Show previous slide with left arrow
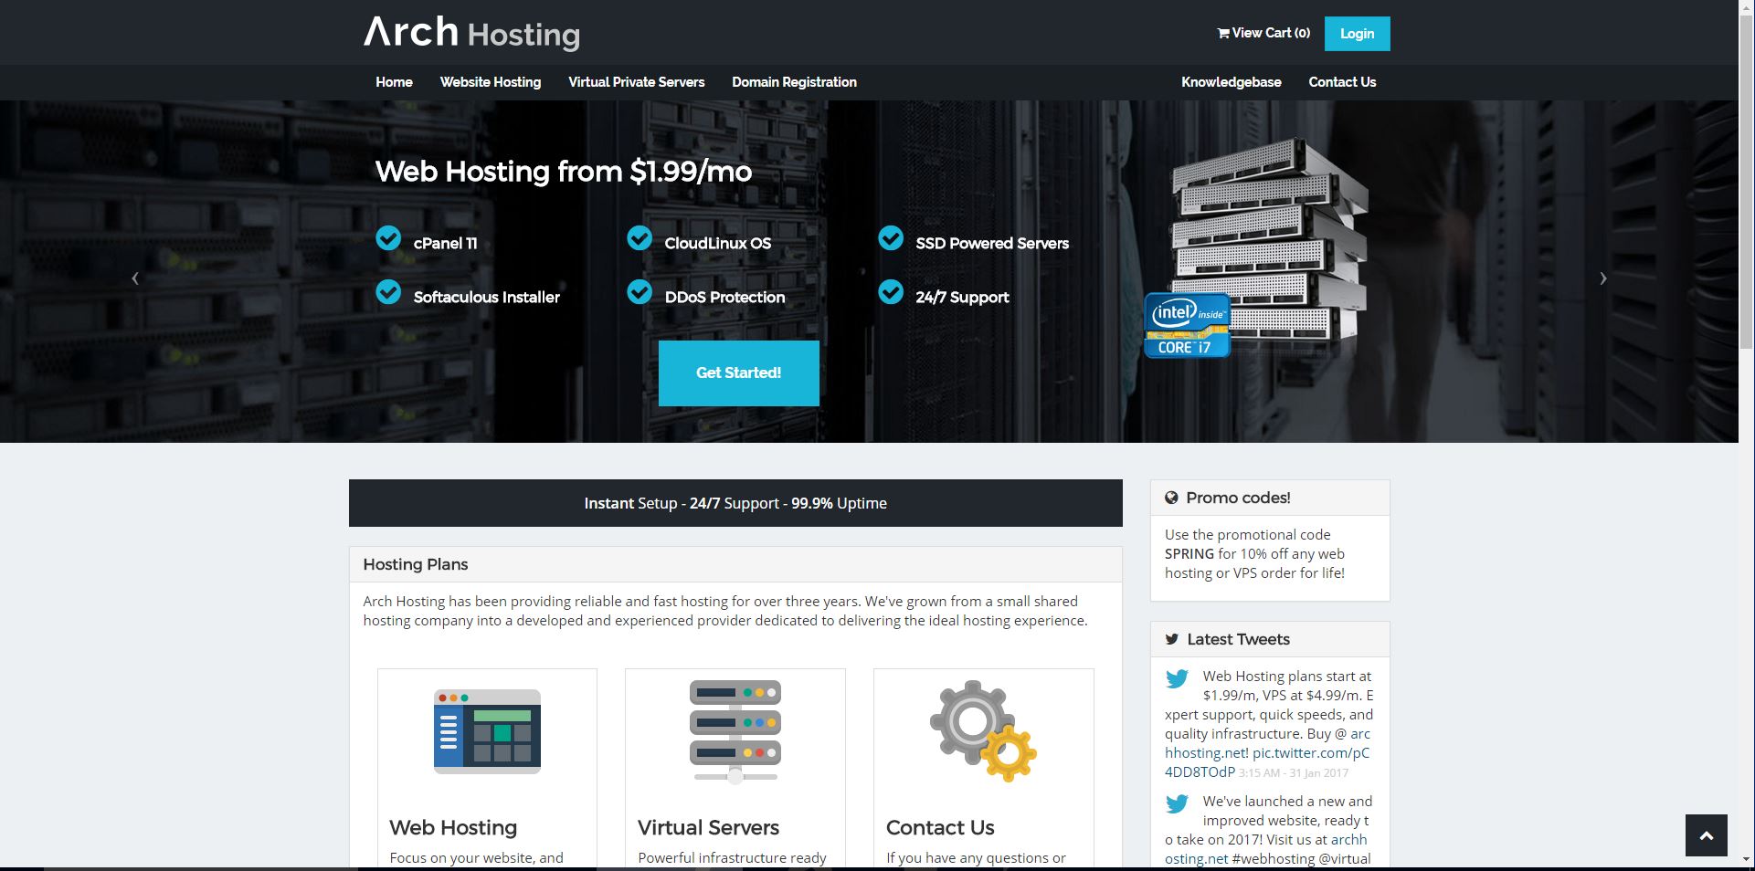The height and width of the screenshot is (871, 1755). tap(135, 278)
